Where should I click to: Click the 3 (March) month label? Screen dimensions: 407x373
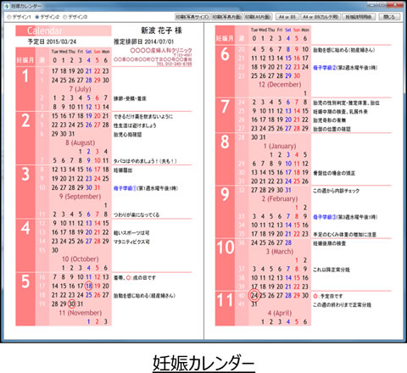(280, 252)
